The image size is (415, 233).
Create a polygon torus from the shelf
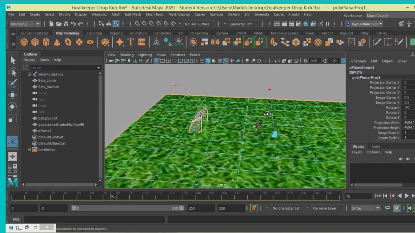[x=68, y=42]
